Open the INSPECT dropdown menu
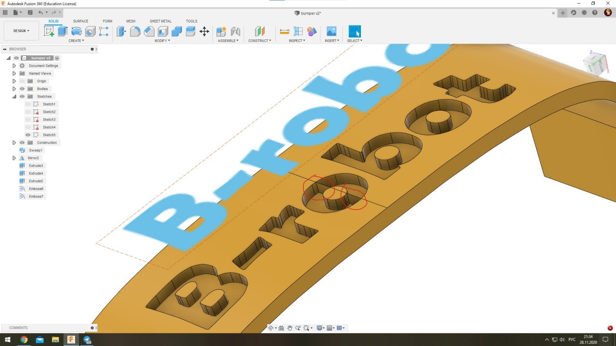 coord(297,41)
